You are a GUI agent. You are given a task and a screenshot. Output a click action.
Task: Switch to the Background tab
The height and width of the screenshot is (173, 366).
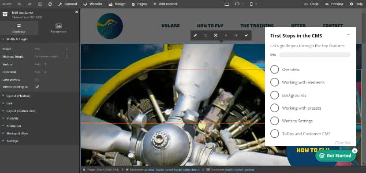[x=59, y=28]
